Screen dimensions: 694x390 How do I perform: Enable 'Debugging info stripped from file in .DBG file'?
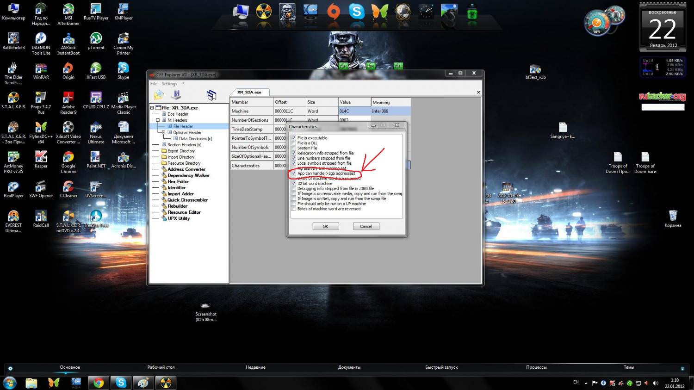point(294,189)
